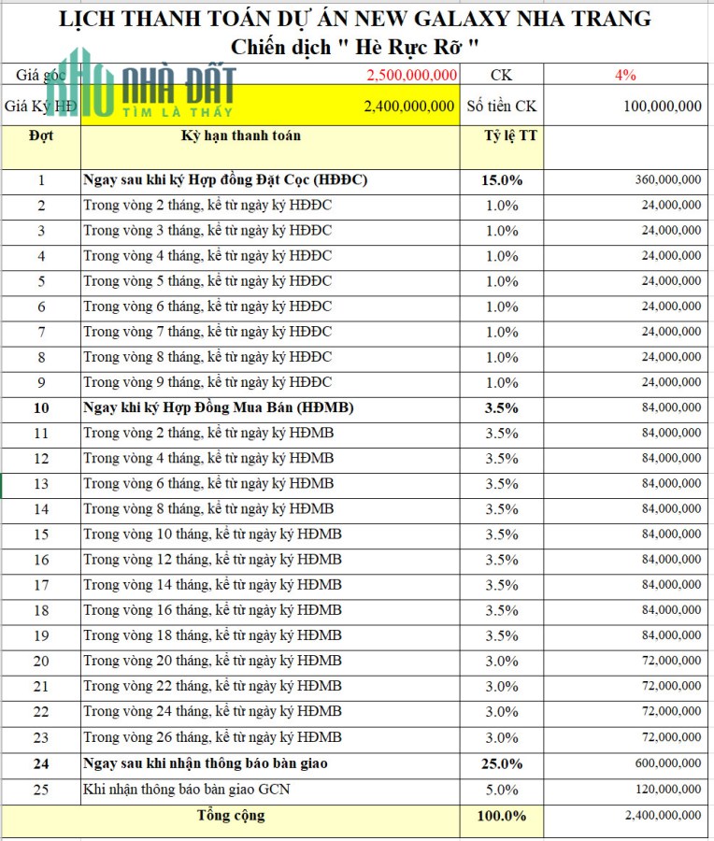
Task: Click installment number 13 cell
Action: click(x=41, y=484)
